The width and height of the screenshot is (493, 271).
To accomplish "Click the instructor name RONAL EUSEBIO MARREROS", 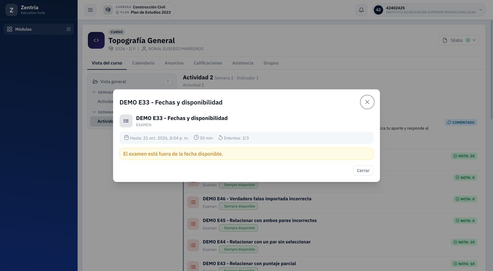I will coord(176,49).
